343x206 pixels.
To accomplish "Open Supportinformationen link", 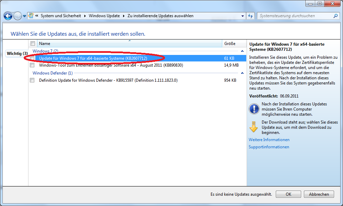I will pos(269,147).
